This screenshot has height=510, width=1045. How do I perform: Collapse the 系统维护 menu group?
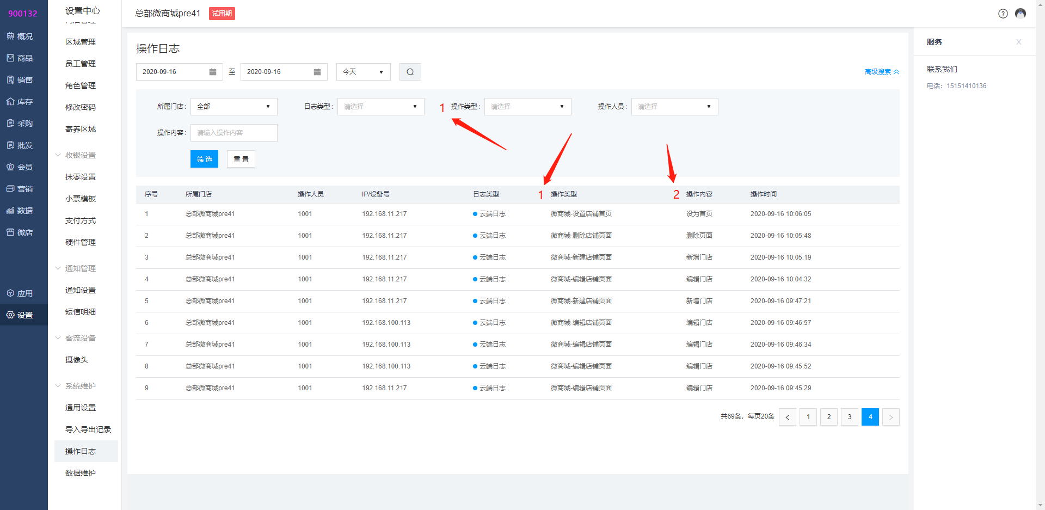point(79,386)
